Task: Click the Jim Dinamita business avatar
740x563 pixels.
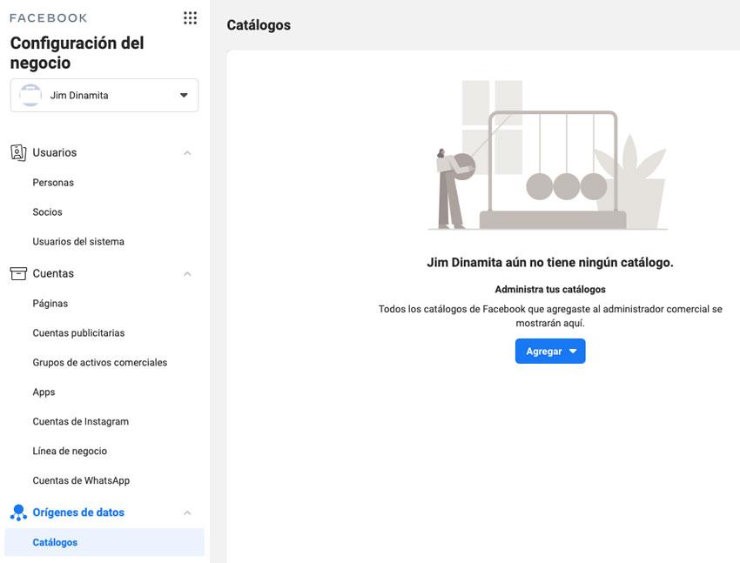Action: point(30,95)
